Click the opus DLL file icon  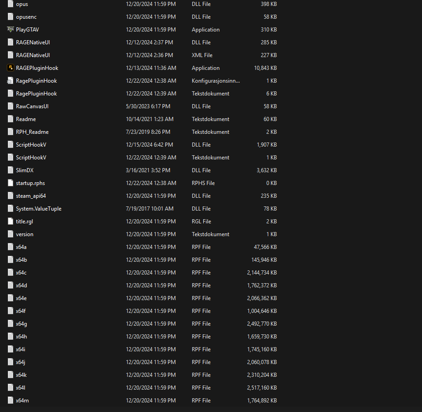click(11, 4)
